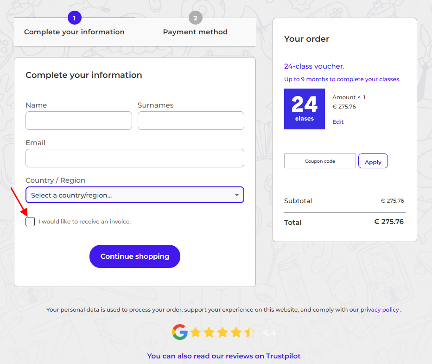The height and width of the screenshot is (364, 432).
Task: Click the Coupon code input box
Action: (x=320, y=161)
